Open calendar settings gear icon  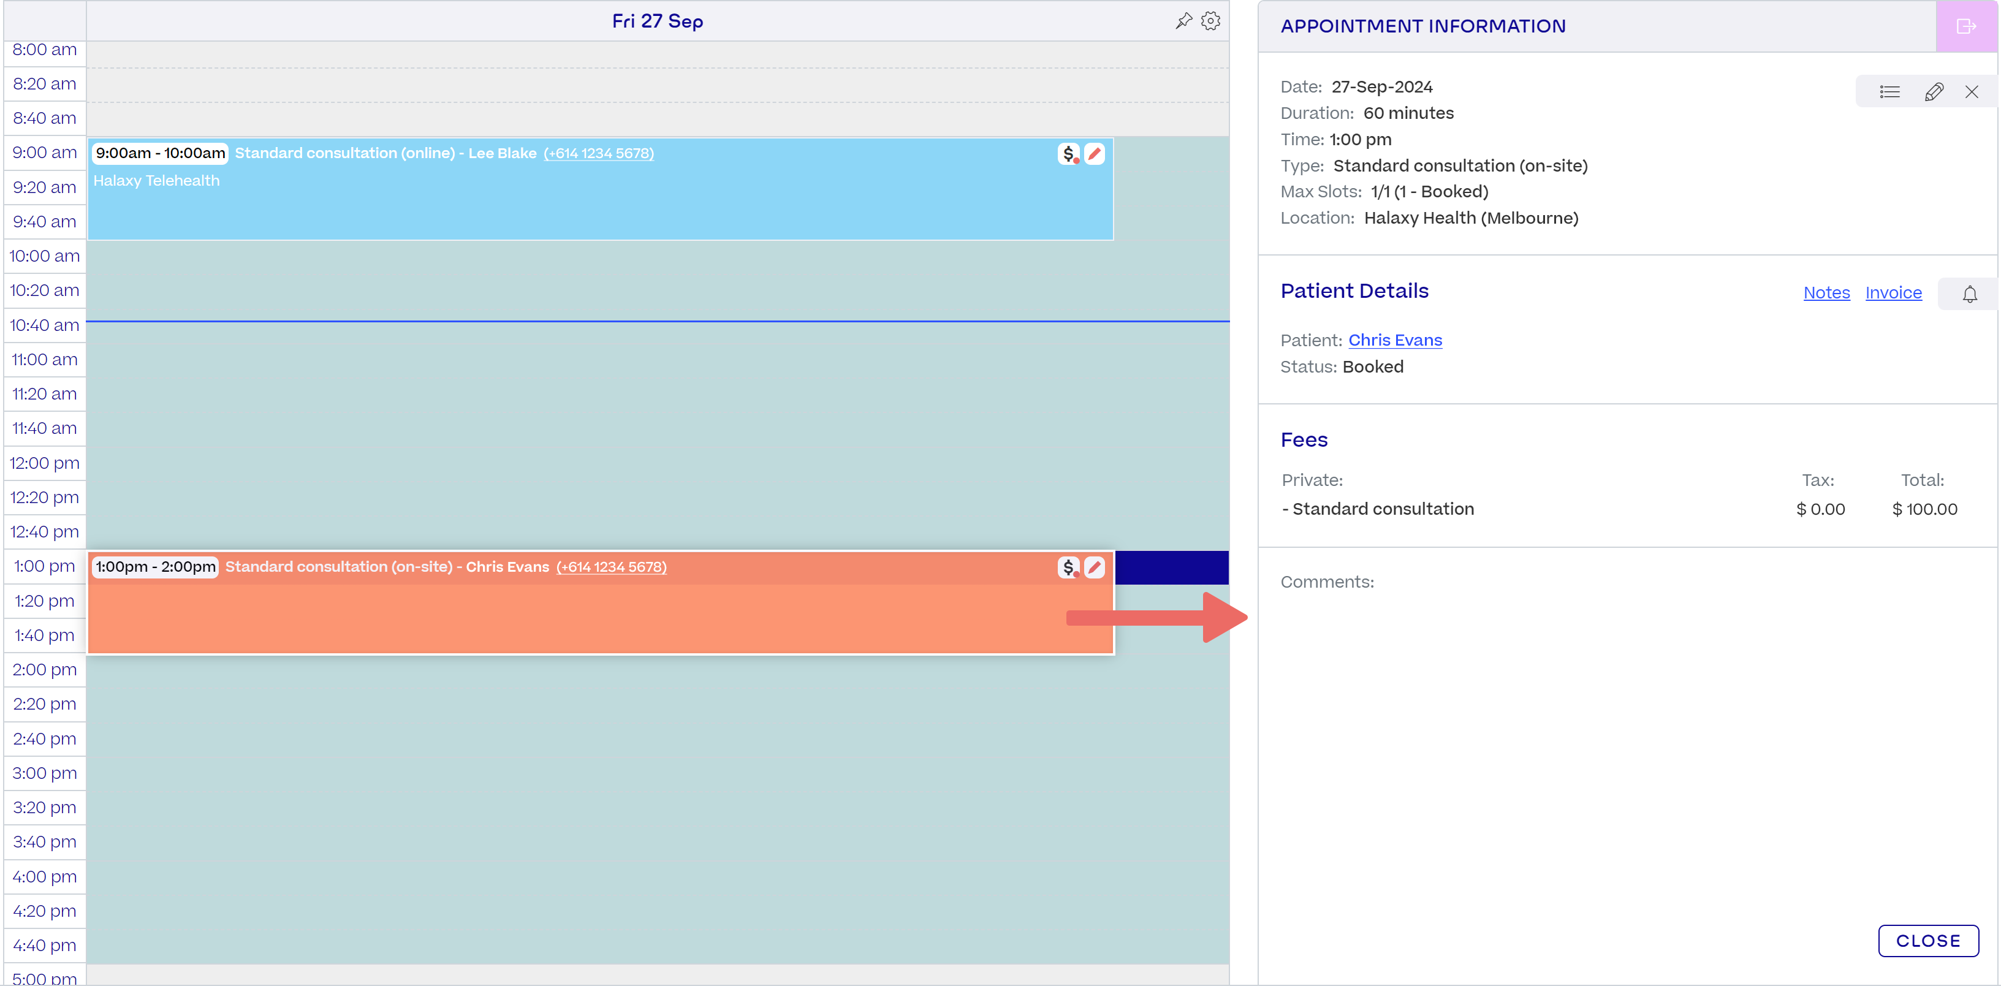(x=1210, y=21)
